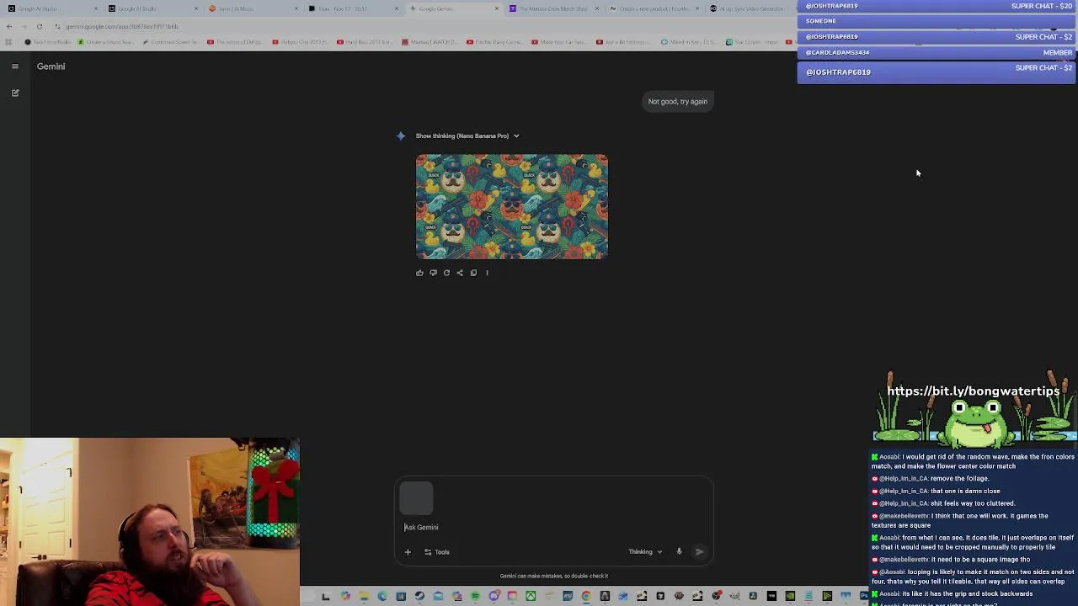Switch to the AI Lip Sync Video Generator tab

coord(751,8)
